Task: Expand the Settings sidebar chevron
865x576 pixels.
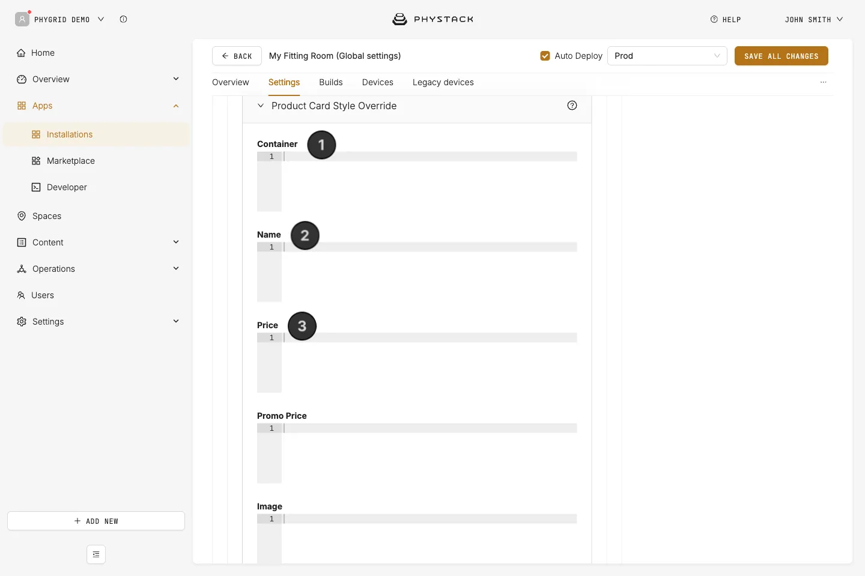Action: [176, 321]
